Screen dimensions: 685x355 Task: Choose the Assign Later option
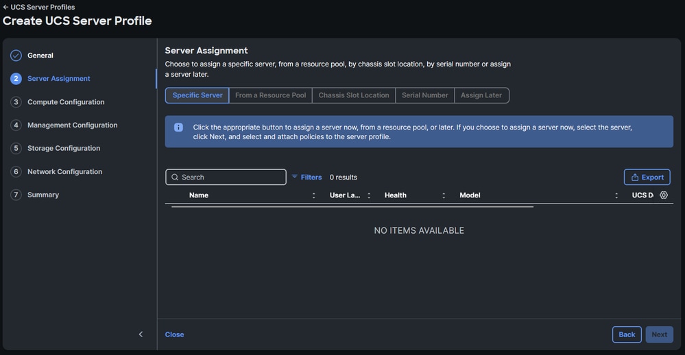[x=481, y=95]
